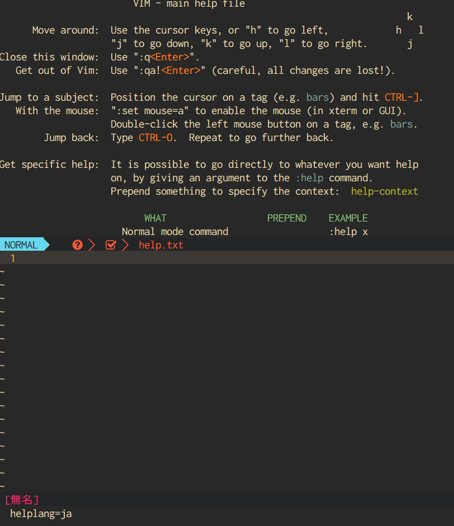Click the second "bars" tag near double-click line
The height and width of the screenshot is (526, 454).
pyautogui.click(x=401, y=124)
